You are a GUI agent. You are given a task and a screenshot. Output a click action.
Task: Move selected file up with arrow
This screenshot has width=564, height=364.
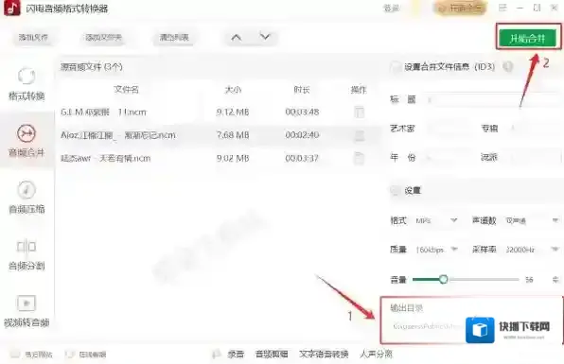237,37
